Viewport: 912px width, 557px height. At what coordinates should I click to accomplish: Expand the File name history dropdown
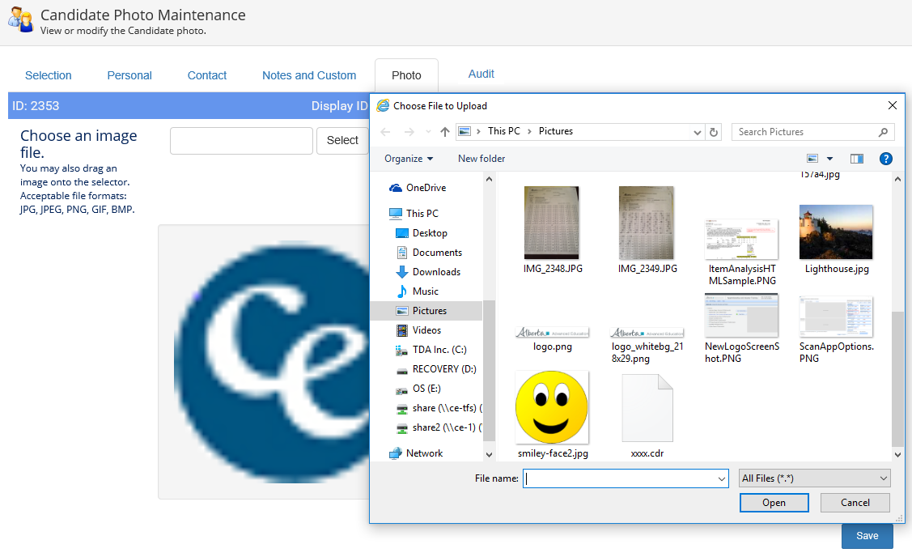point(722,479)
